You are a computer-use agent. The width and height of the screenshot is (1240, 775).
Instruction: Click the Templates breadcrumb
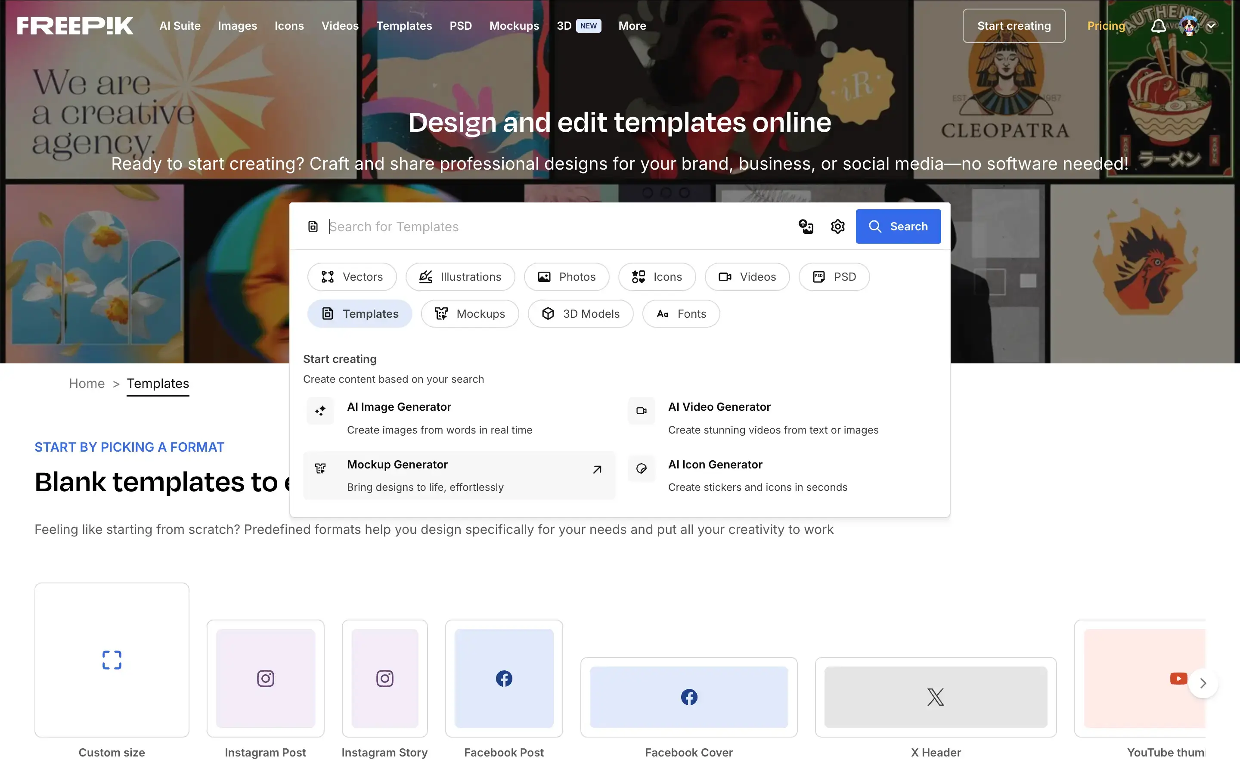pyautogui.click(x=158, y=383)
